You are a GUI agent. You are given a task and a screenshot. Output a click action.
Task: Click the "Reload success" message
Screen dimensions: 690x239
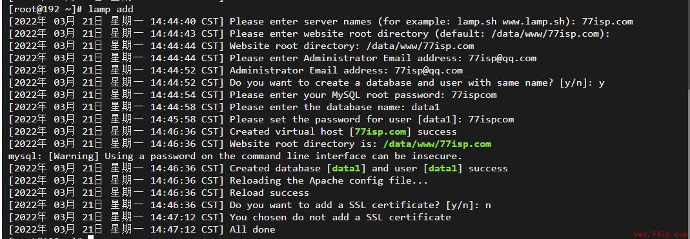(x=269, y=193)
